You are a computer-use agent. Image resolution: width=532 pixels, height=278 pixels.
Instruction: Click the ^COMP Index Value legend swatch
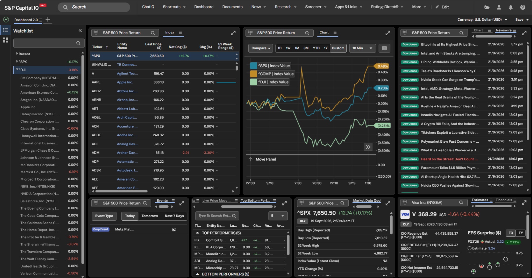point(253,74)
